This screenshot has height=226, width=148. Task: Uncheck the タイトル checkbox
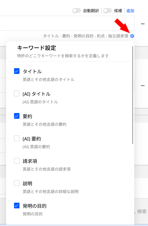tap(17, 71)
